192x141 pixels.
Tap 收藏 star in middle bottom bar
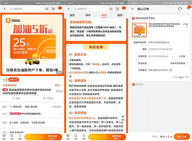[x=84, y=137]
